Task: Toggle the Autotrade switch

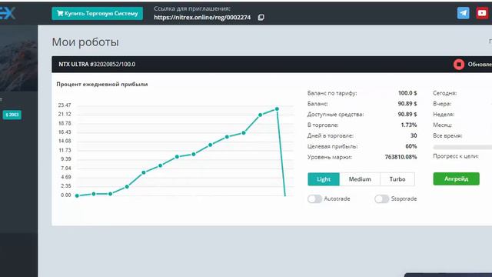Action: click(x=314, y=199)
